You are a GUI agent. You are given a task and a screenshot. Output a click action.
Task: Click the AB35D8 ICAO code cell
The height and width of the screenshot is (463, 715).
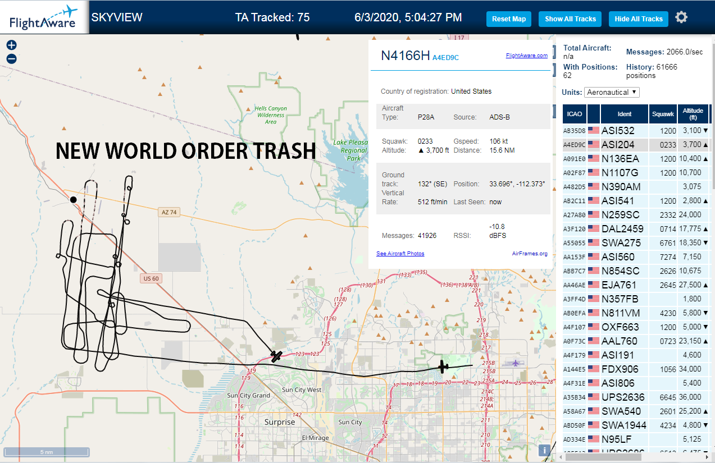coord(574,131)
